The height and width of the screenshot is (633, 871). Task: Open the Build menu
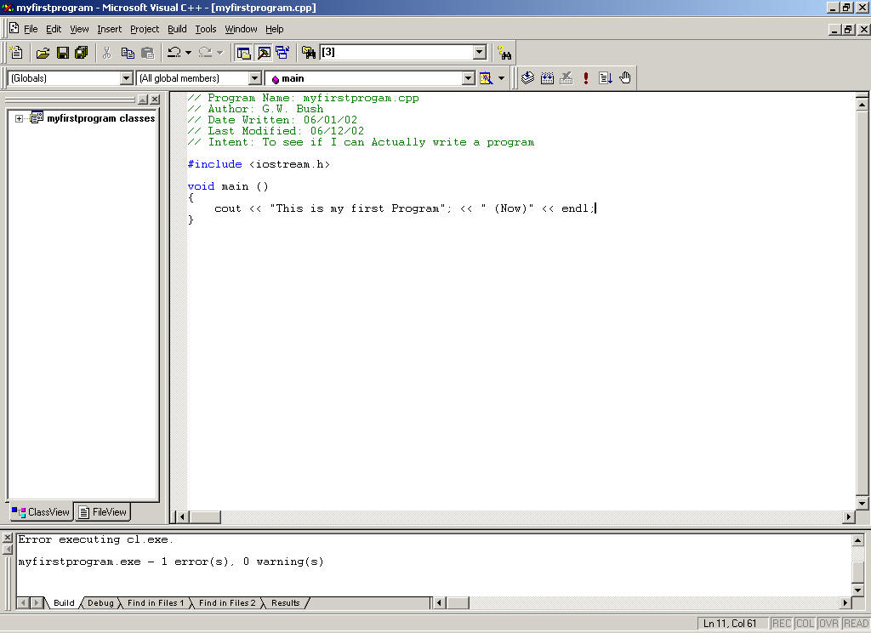[x=177, y=29]
